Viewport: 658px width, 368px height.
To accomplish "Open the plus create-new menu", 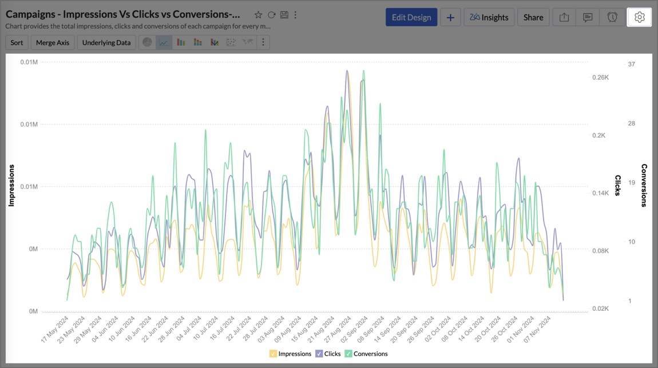I will pyautogui.click(x=450, y=17).
